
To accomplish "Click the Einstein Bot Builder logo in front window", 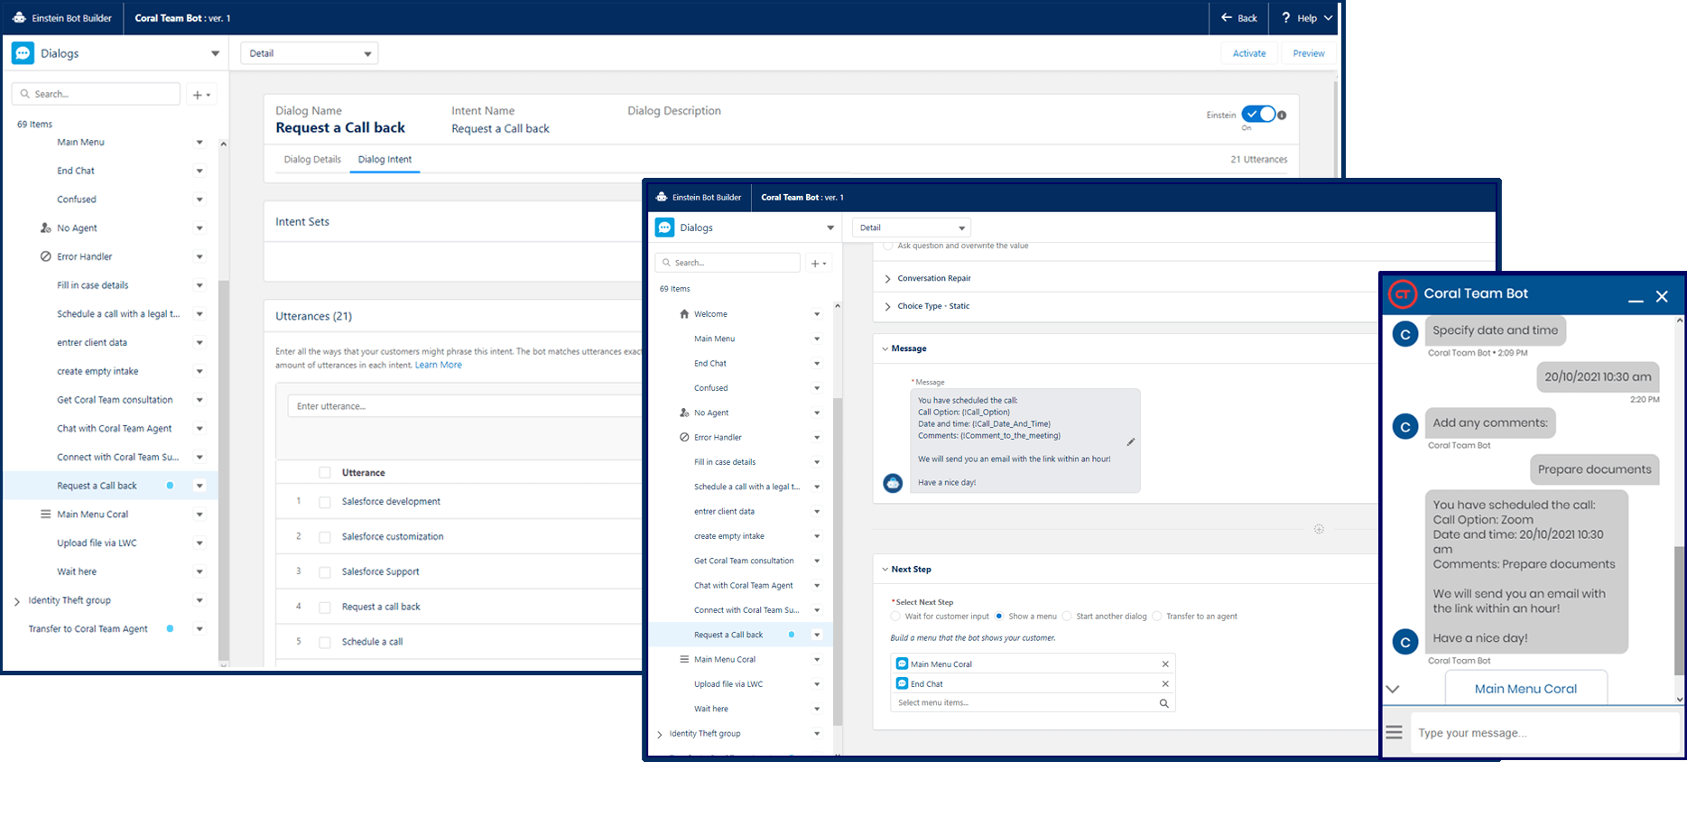I will [x=662, y=197].
